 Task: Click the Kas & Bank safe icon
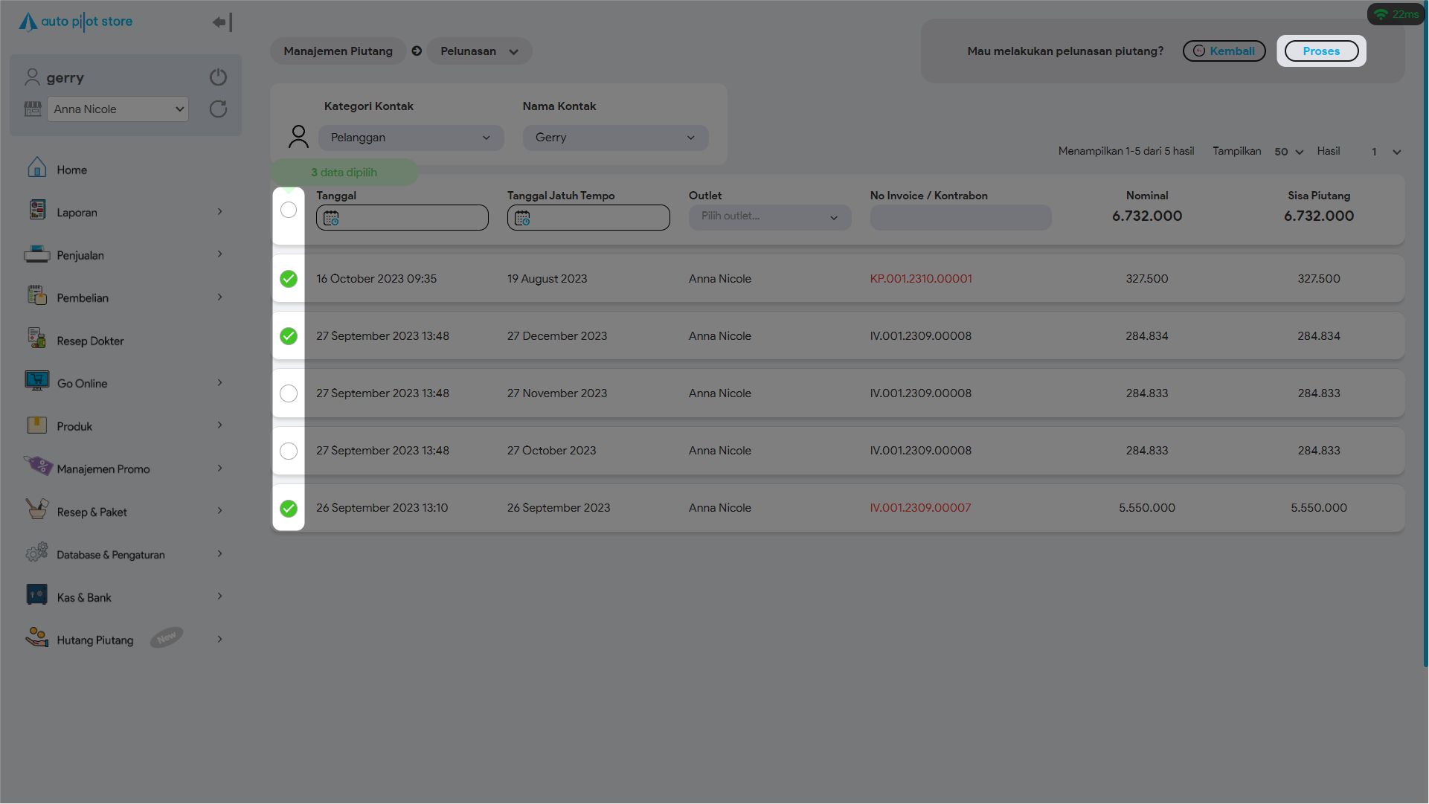pyautogui.click(x=36, y=596)
